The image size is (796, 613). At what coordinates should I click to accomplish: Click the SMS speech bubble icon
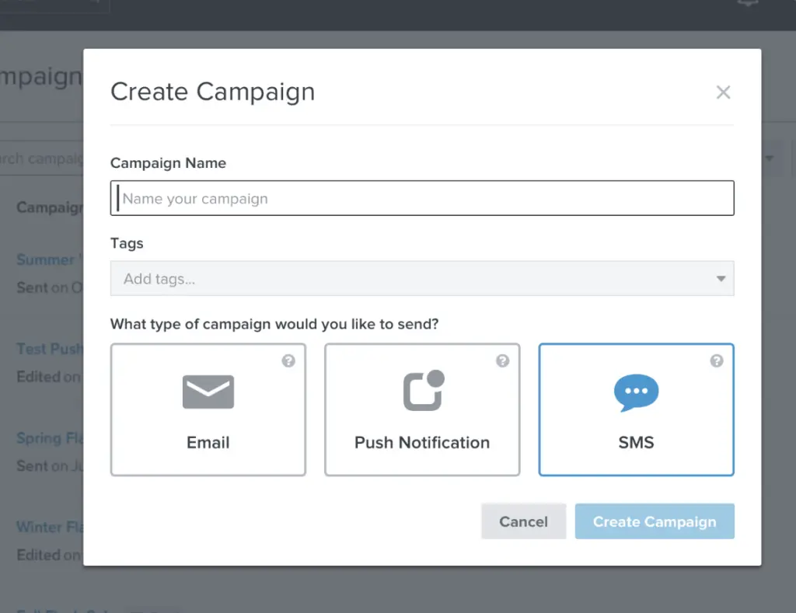click(x=636, y=392)
